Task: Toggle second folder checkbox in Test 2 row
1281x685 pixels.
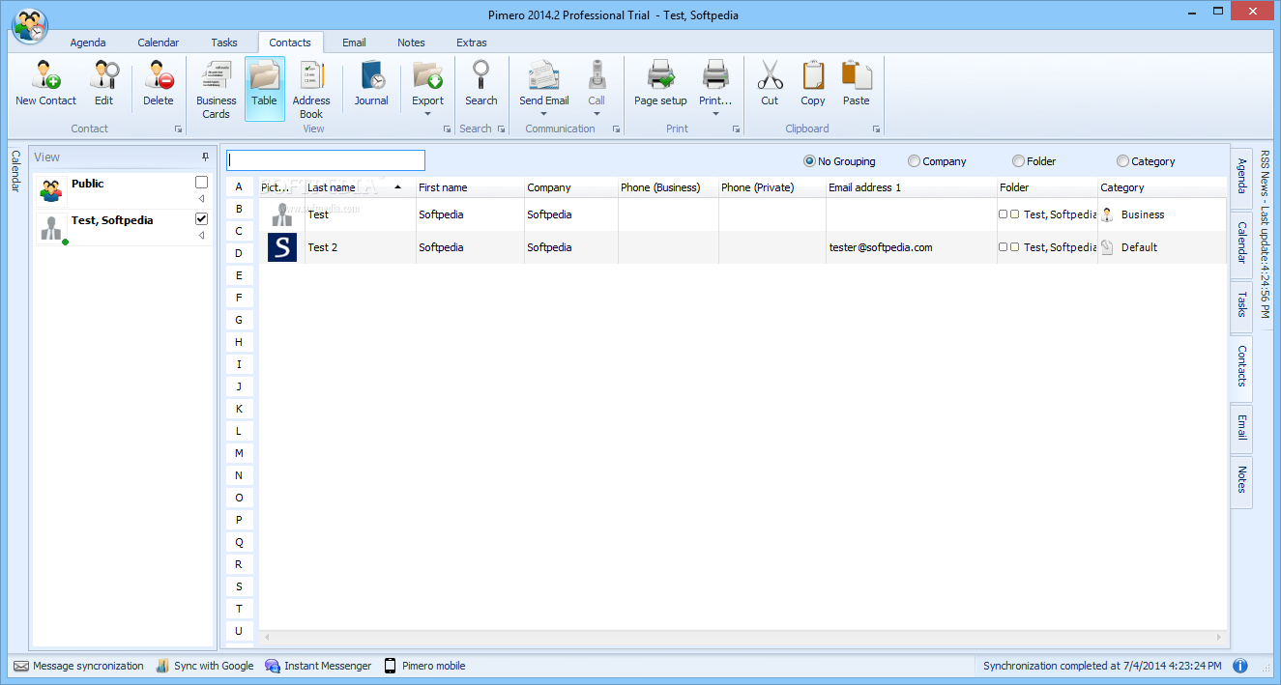Action: [1014, 247]
